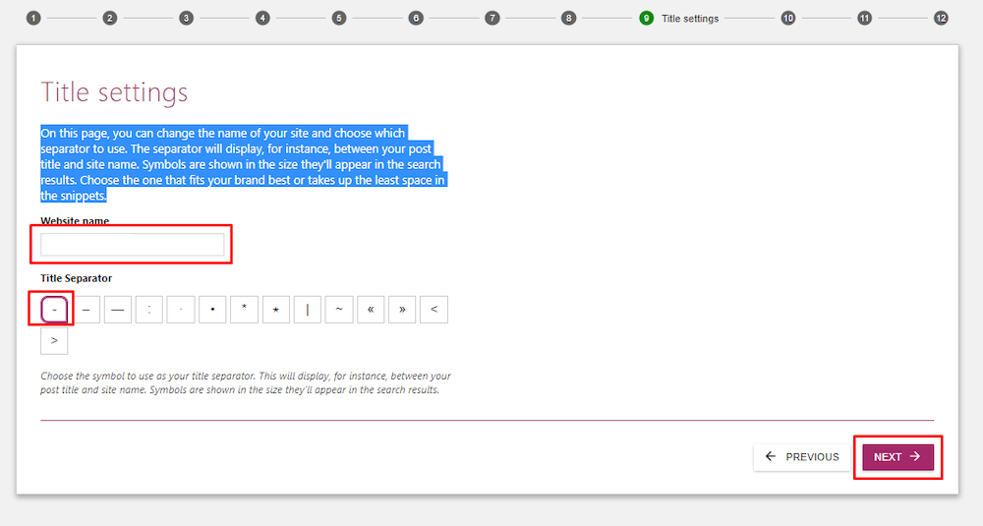The image size is (983, 526).
Task: Open the final wizard step 12
Action: (941, 18)
